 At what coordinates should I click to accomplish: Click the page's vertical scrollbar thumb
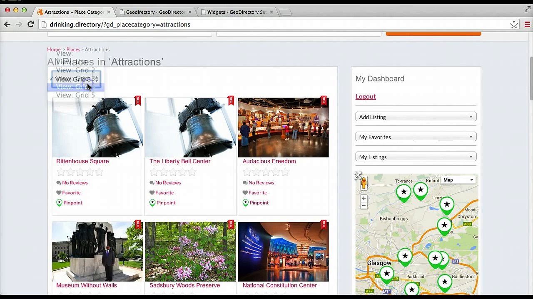point(531,78)
